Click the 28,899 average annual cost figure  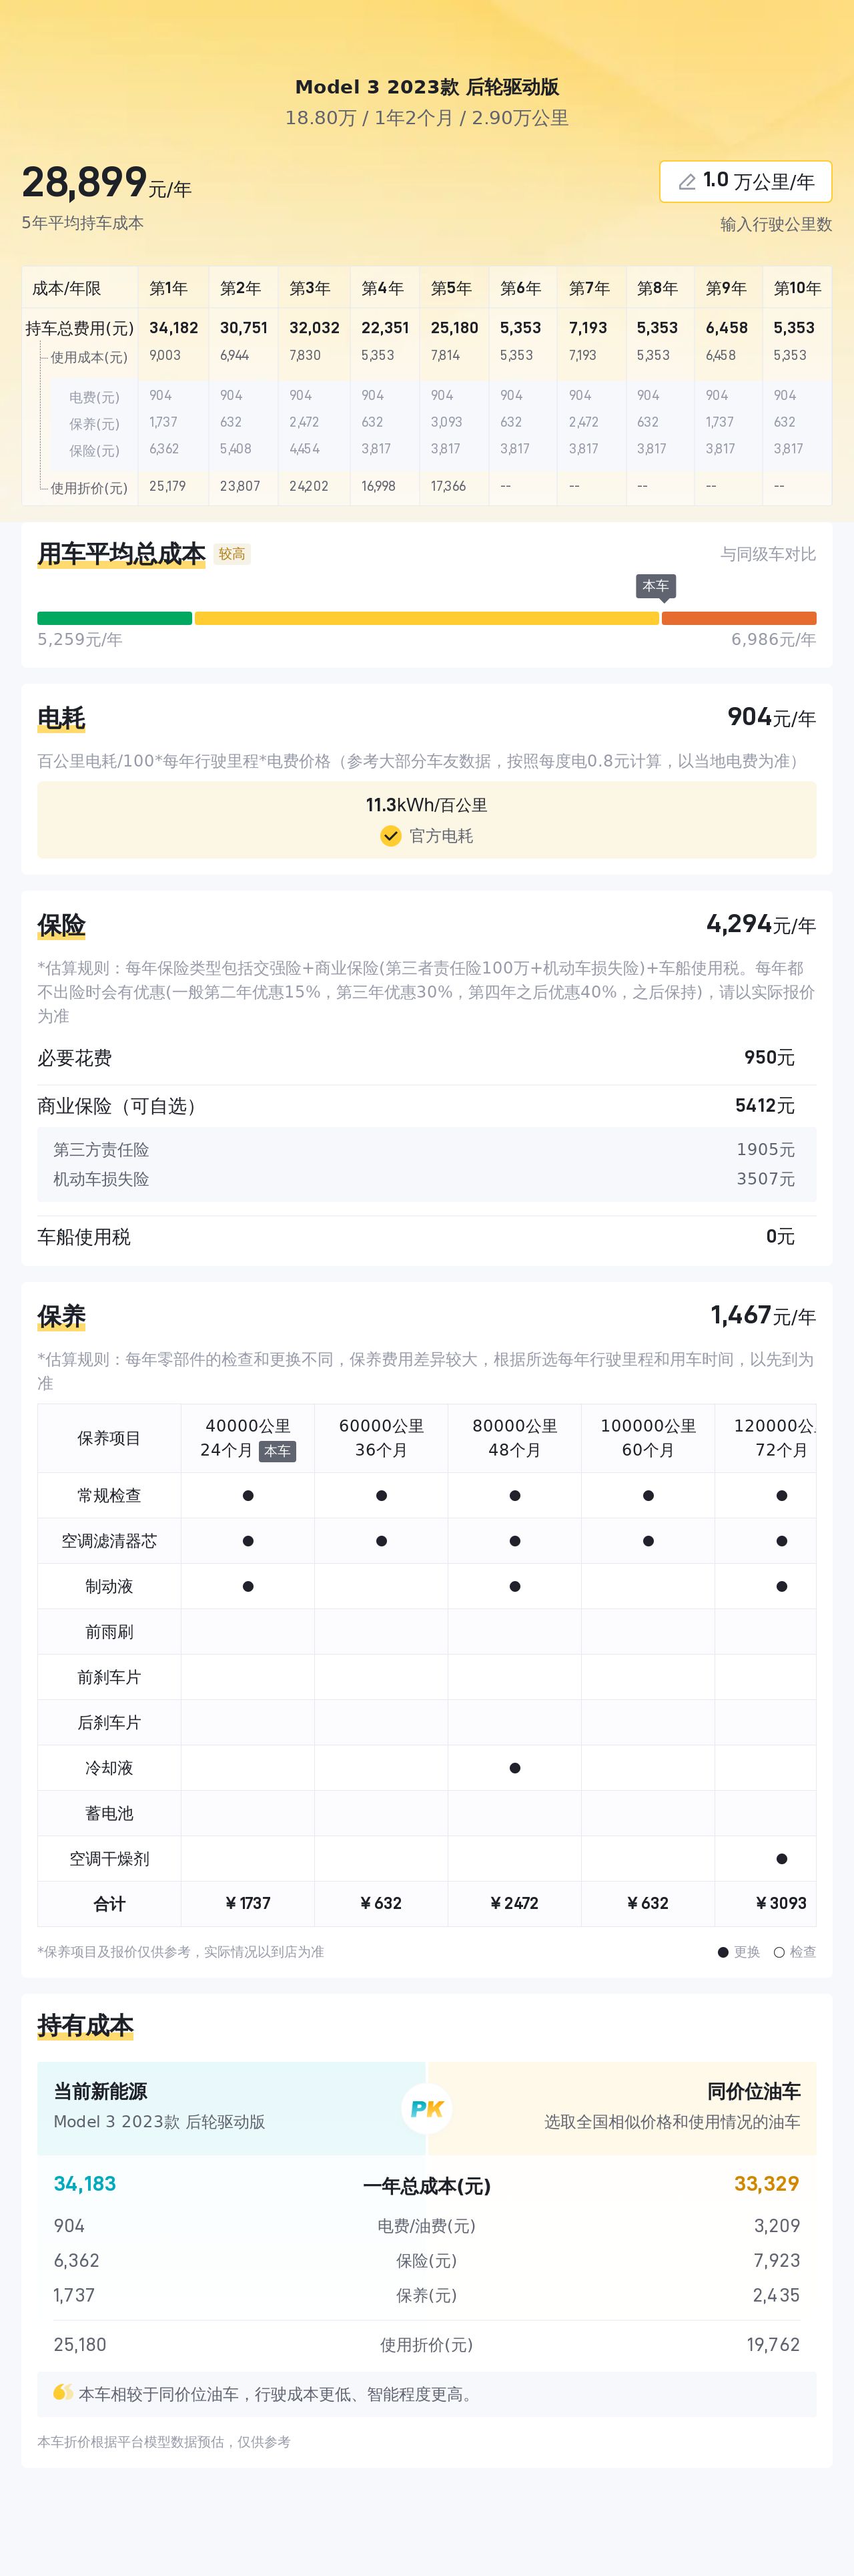coord(85,183)
